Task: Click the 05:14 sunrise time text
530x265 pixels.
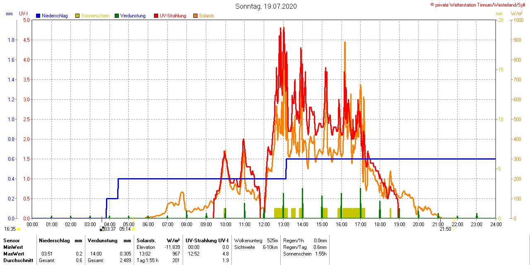Action: [x=125, y=229]
